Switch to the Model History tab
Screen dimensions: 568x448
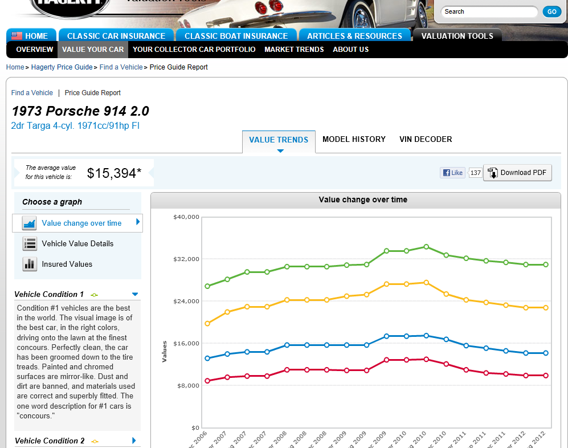[x=354, y=139]
